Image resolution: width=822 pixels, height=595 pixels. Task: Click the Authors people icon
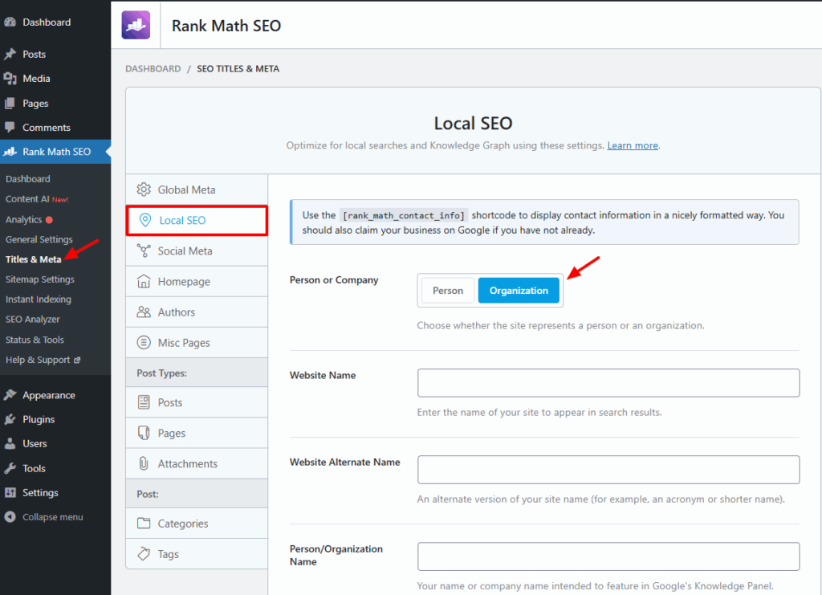click(144, 312)
